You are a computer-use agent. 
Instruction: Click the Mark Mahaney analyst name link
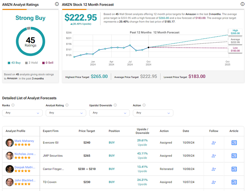click(x=24, y=141)
